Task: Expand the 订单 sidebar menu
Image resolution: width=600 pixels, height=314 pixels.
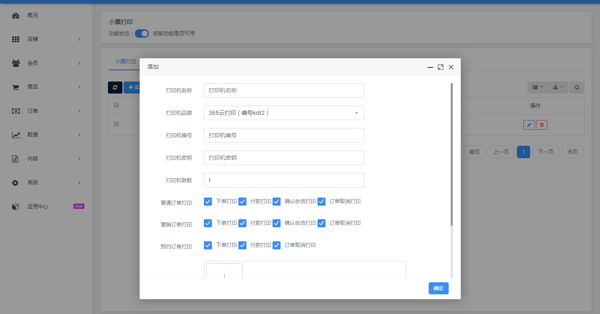Action: point(79,111)
